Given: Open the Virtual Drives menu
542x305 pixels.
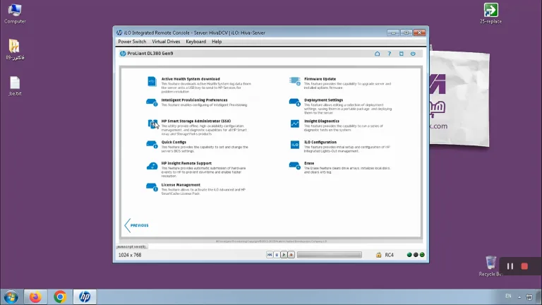Looking at the screenshot, I should pyautogui.click(x=166, y=42).
